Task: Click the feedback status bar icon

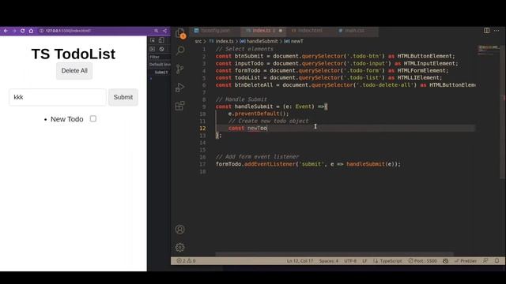Action: click(485, 261)
